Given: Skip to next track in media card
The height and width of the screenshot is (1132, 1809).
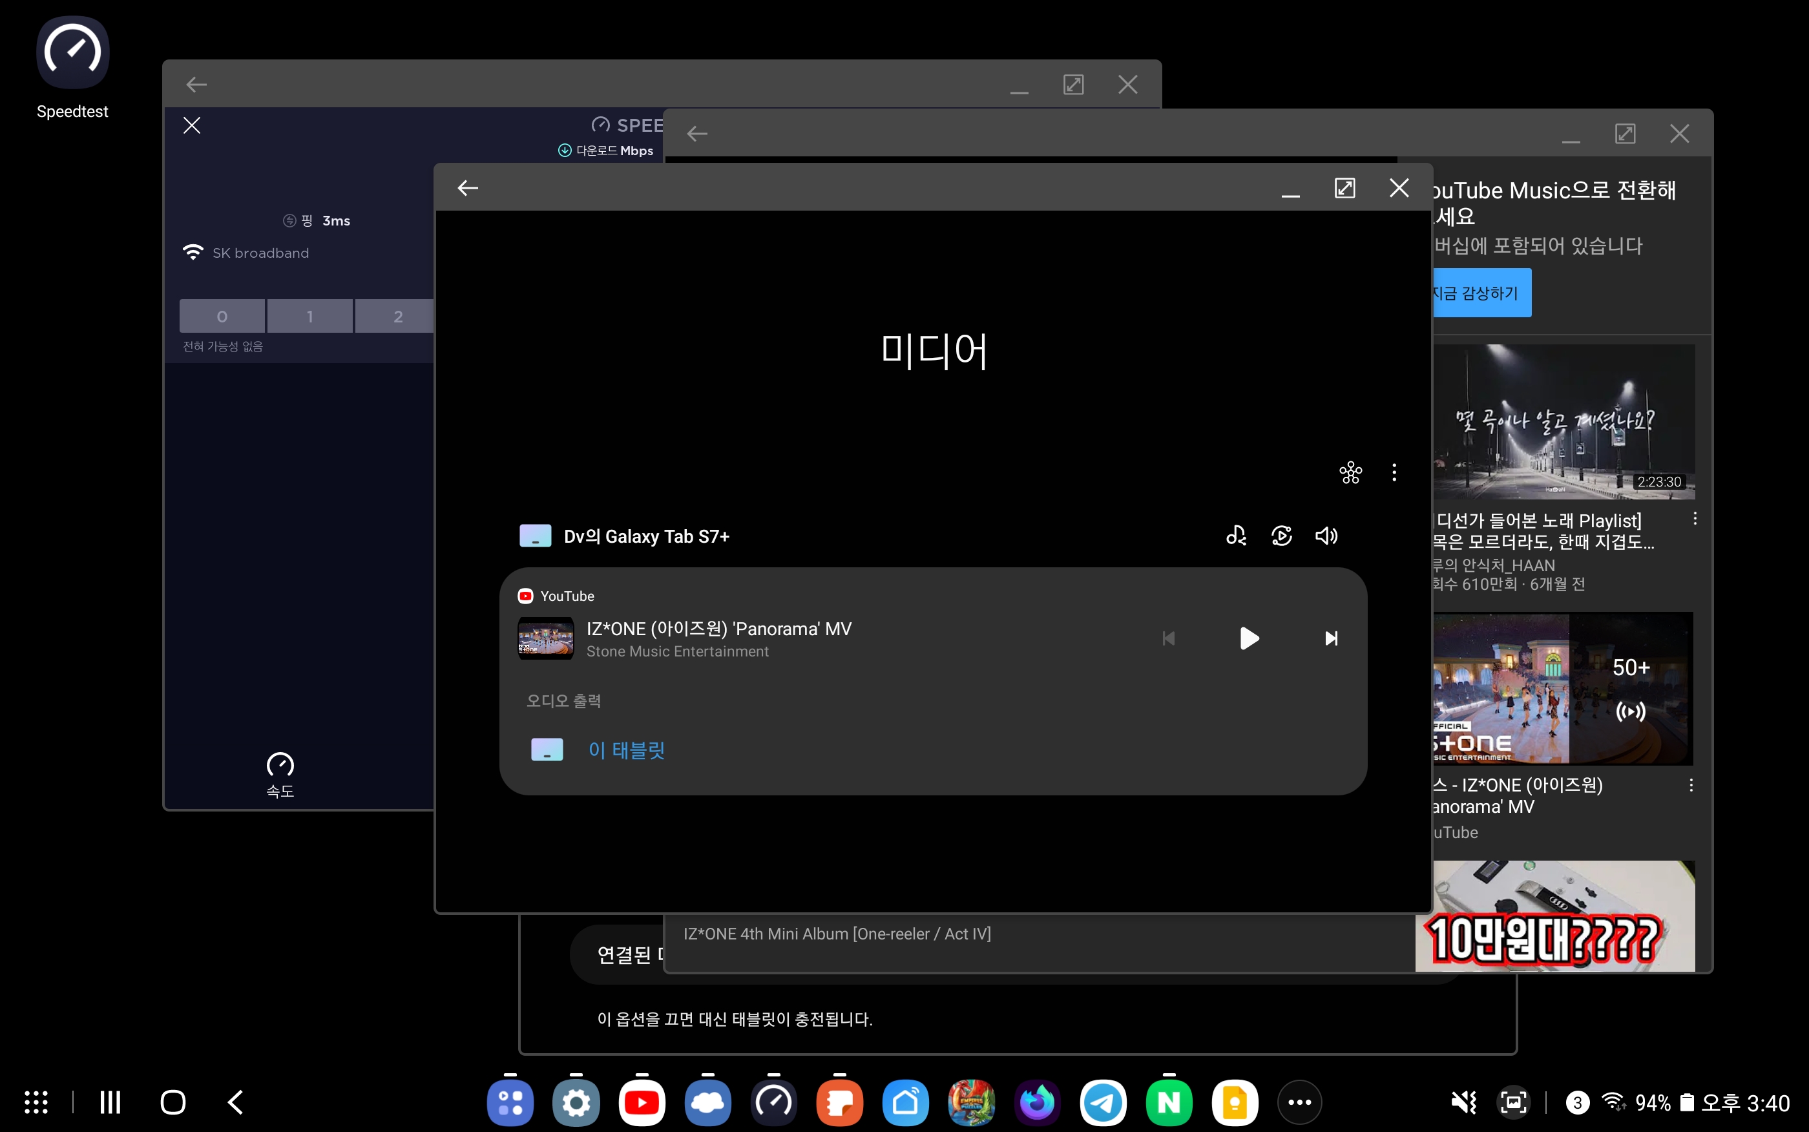Looking at the screenshot, I should (1331, 638).
